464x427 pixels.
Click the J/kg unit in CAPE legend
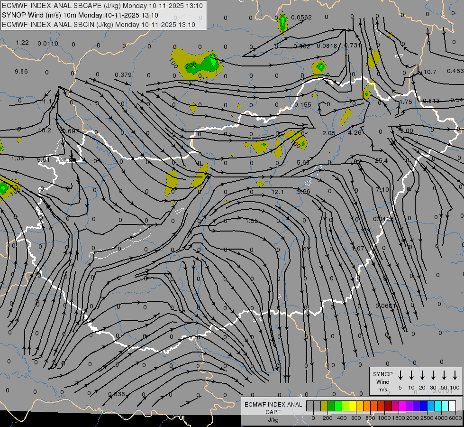coord(273,420)
